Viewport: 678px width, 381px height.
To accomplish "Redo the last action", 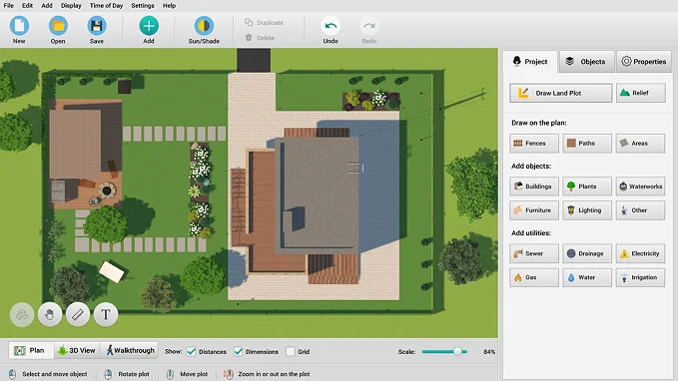I will tap(368, 30).
